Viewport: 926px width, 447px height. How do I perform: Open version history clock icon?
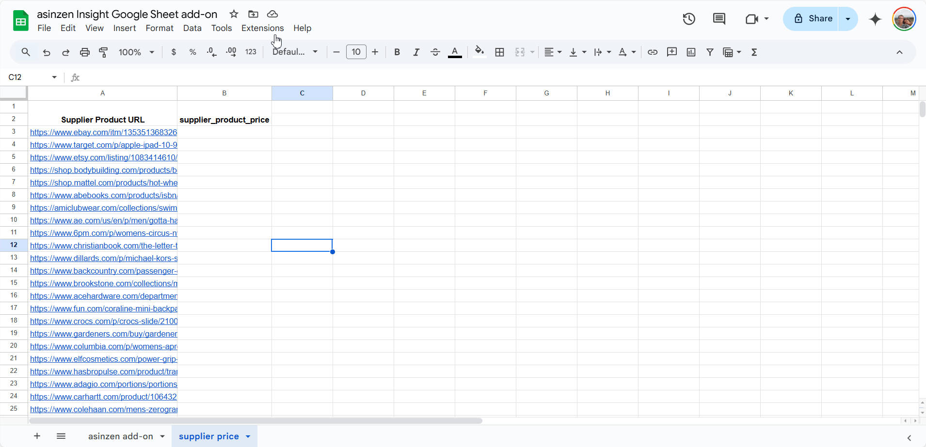pos(689,19)
